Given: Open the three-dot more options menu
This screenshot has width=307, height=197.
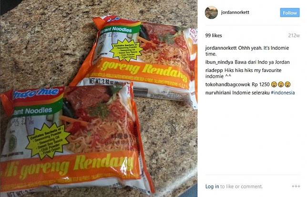Looking at the screenshot, I should click(x=296, y=186).
